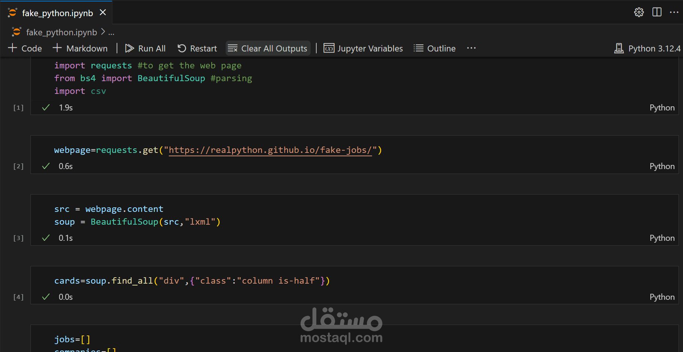
Task: Click the list icon before Outline
Action: pyautogui.click(x=418, y=48)
